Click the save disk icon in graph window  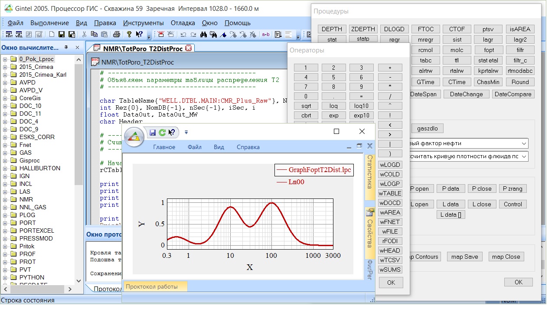[x=153, y=133]
